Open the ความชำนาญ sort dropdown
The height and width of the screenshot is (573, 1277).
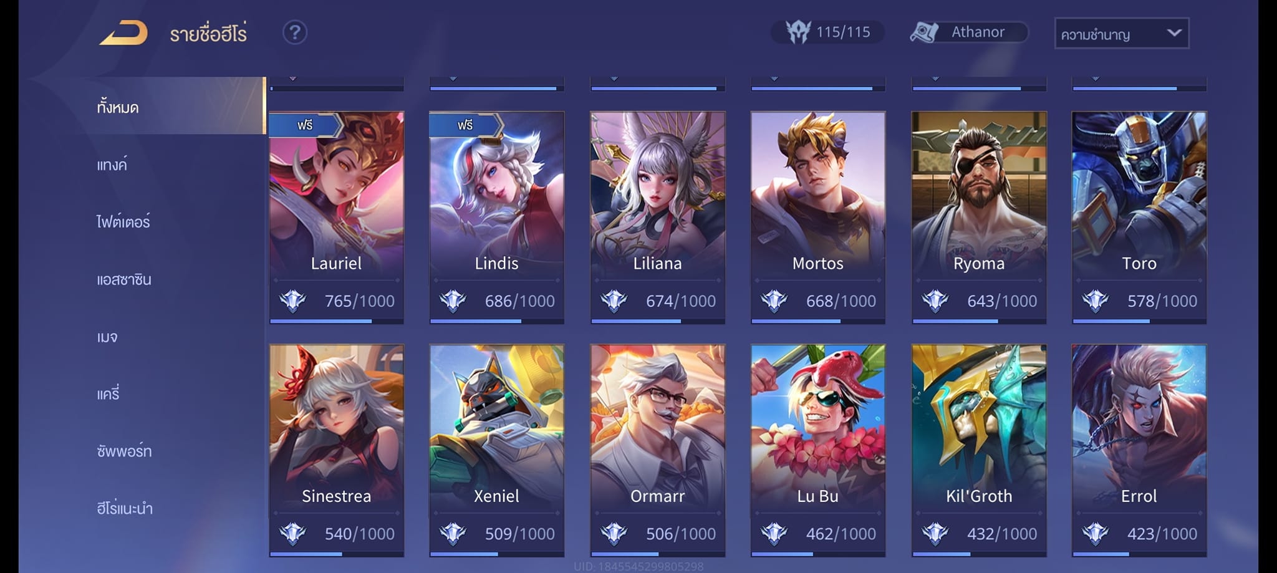(x=1122, y=34)
